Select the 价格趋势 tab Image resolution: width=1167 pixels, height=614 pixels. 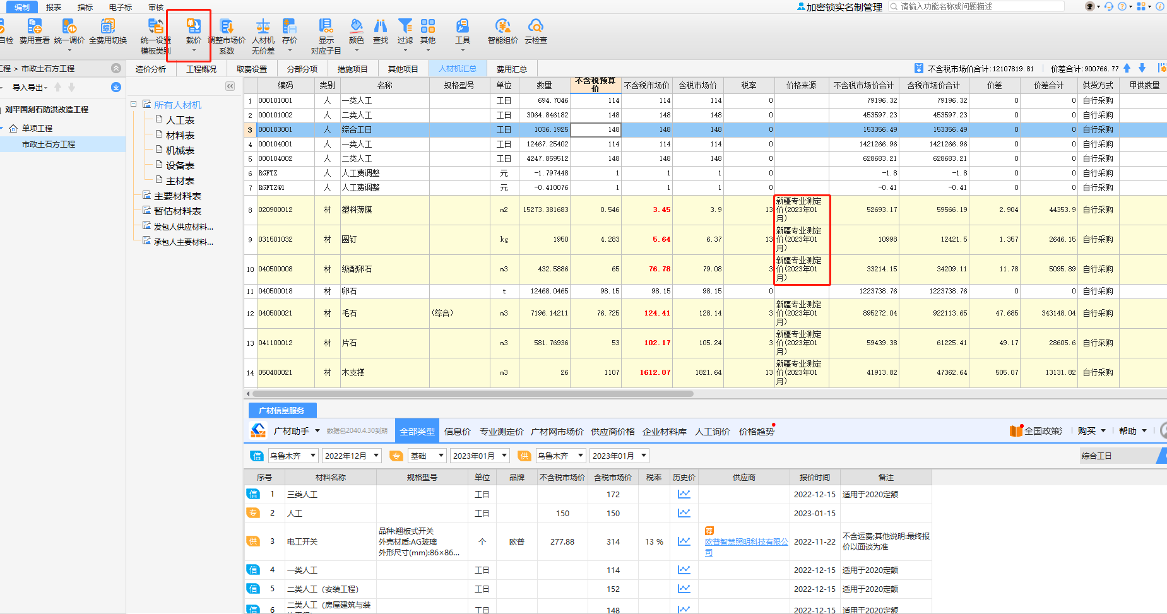pyautogui.click(x=756, y=432)
